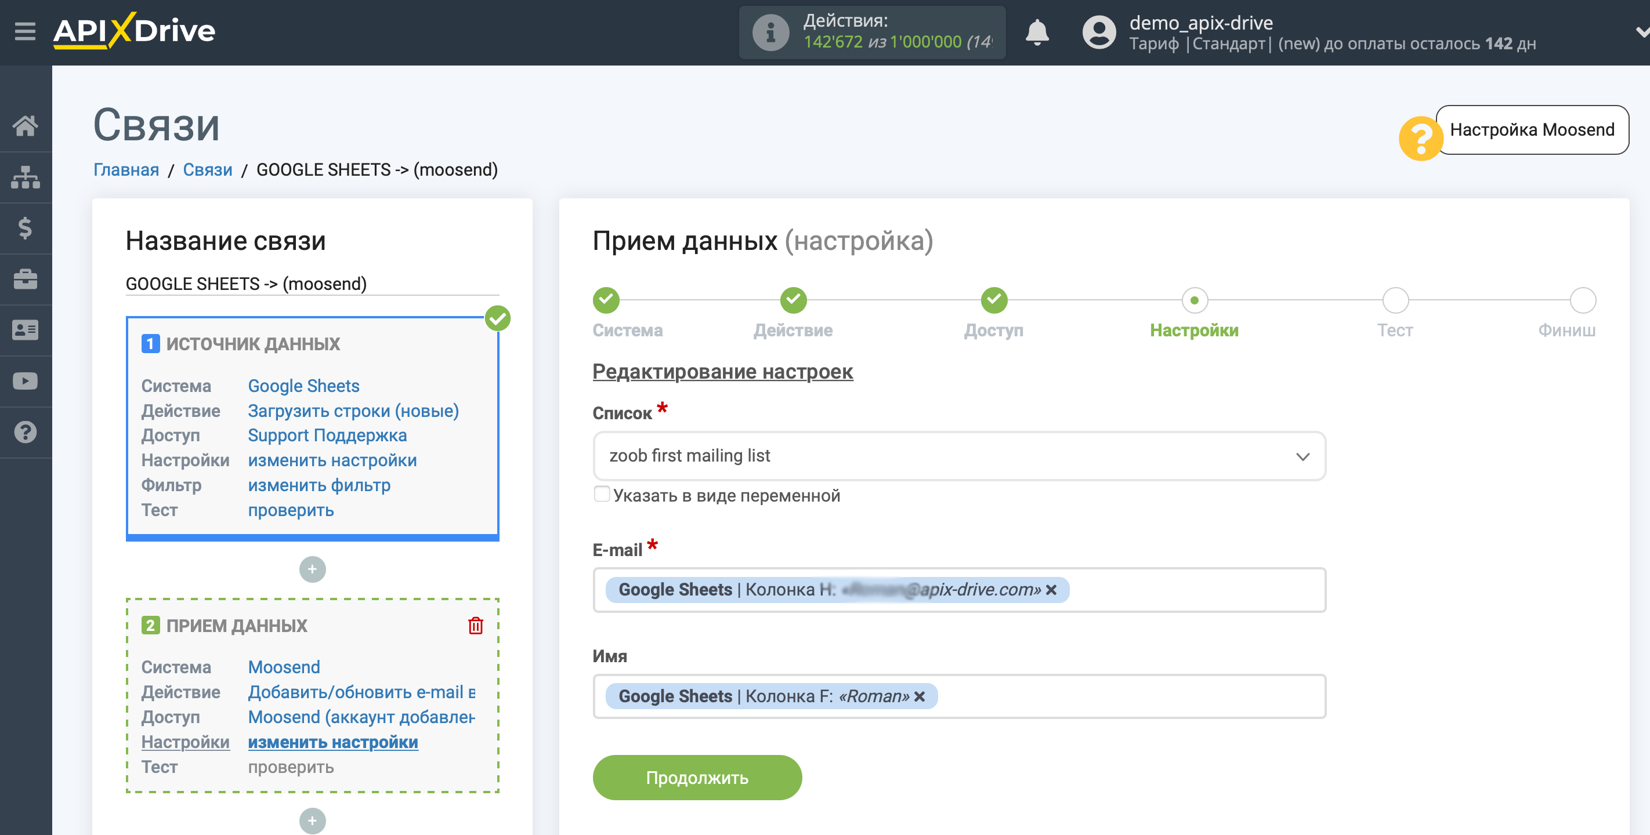Remove Колонка H tag from E-mail

[x=1051, y=590]
